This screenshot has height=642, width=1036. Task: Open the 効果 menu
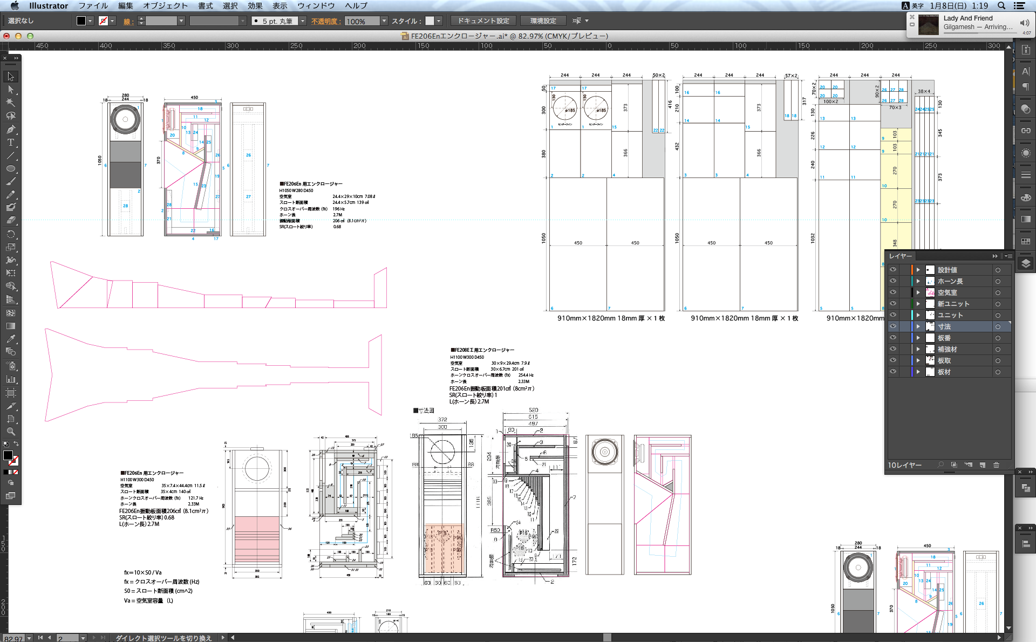[x=255, y=5]
